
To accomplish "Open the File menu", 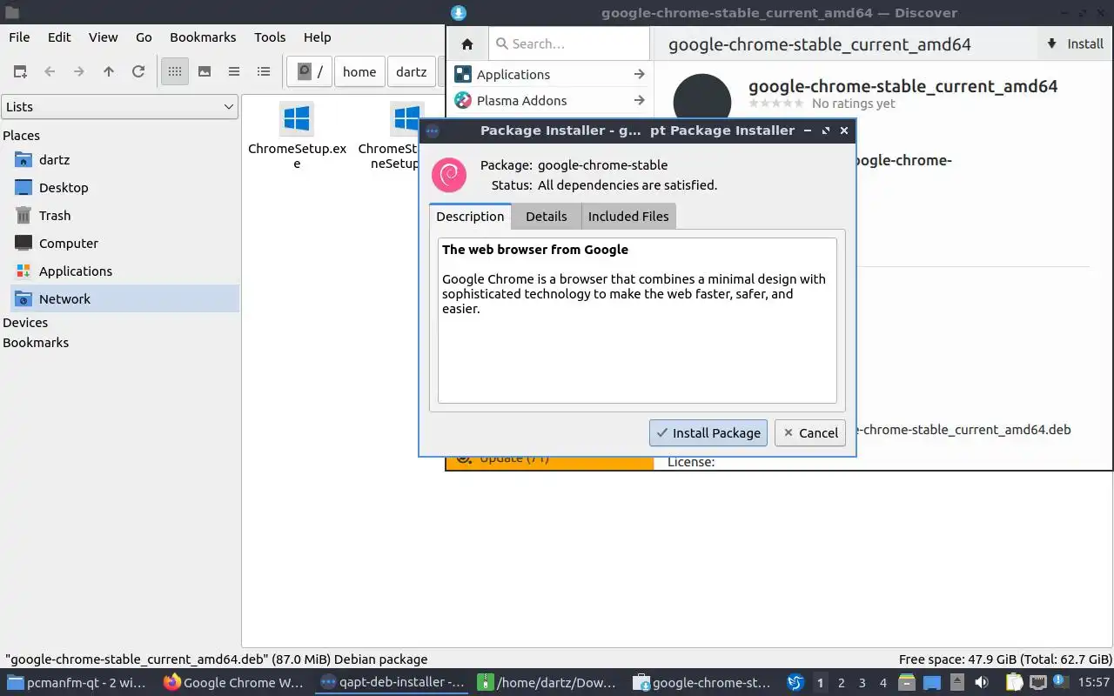I will pos(19,37).
